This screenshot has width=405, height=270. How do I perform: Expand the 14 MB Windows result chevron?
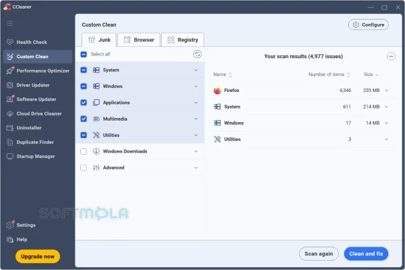(x=386, y=123)
